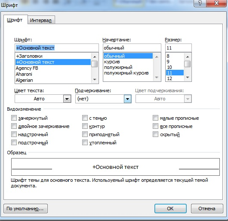Confirm with the OK button

pyautogui.click(x=170, y=209)
